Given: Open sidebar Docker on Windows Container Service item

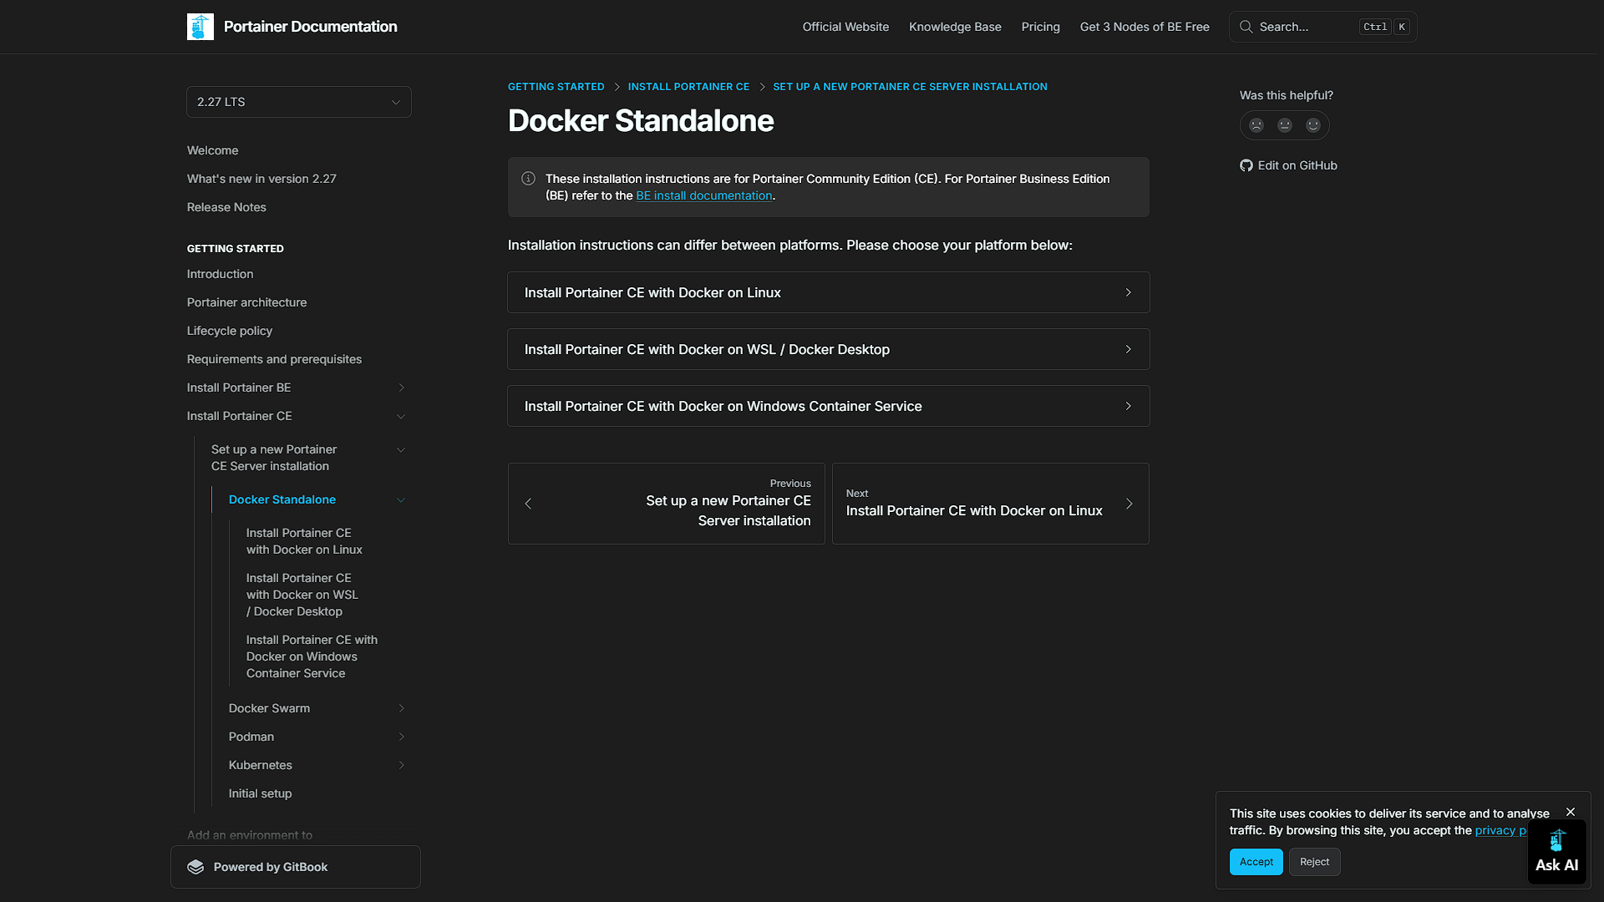Looking at the screenshot, I should (312, 656).
